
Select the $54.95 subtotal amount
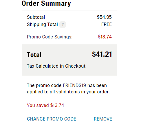[104, 17]
